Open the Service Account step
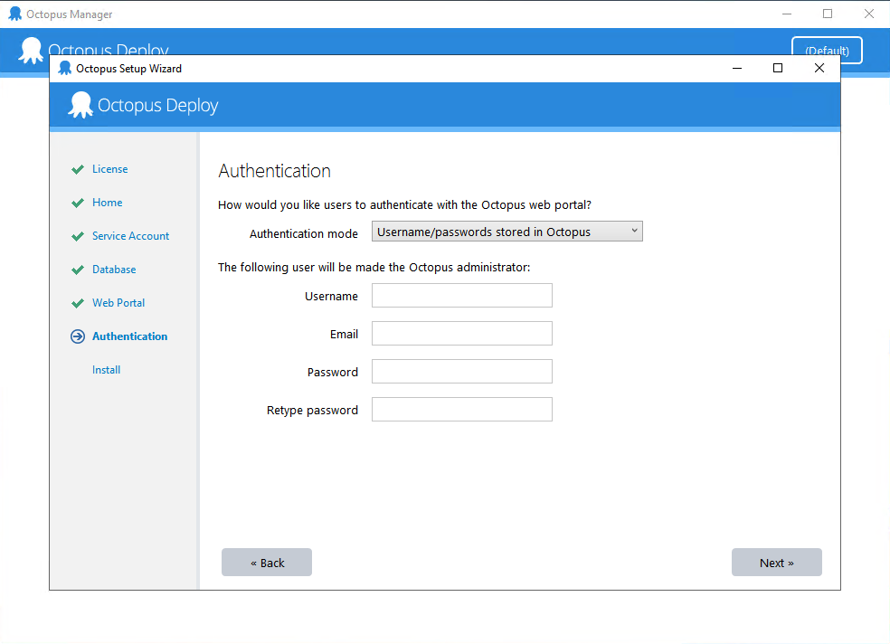Viewport: 890px width, 644px height. tap(130, 236)
